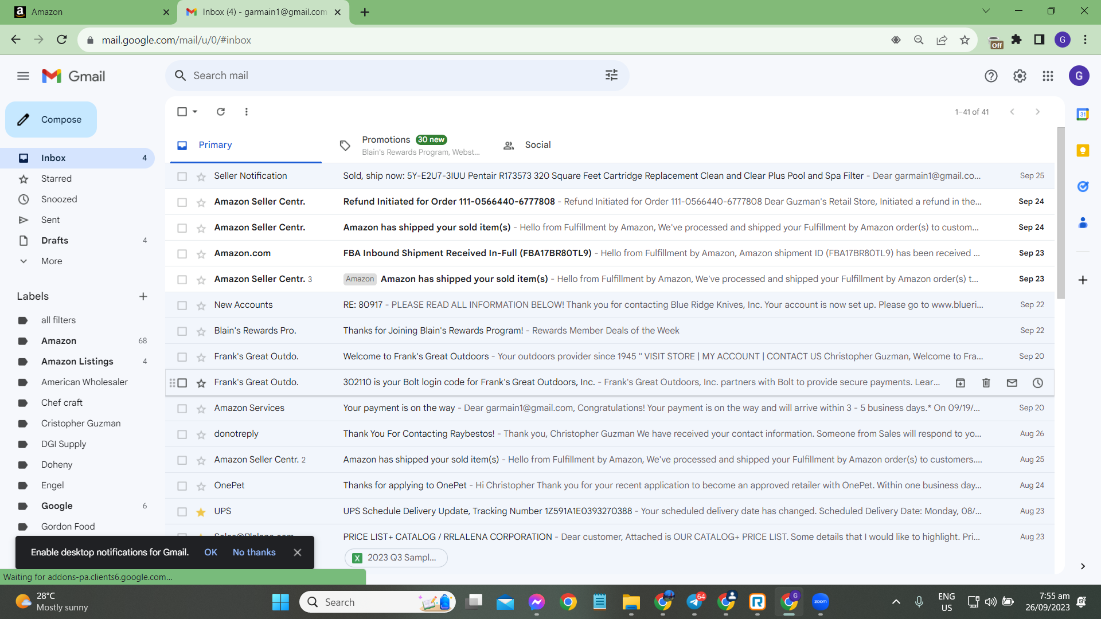Open Chrome tab search dropdown

pos(986,11)
